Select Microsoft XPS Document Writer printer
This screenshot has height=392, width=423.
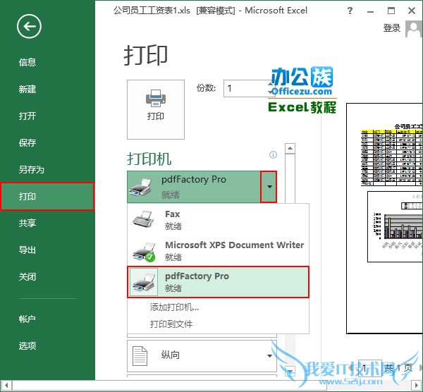click(x=218, y=250)
